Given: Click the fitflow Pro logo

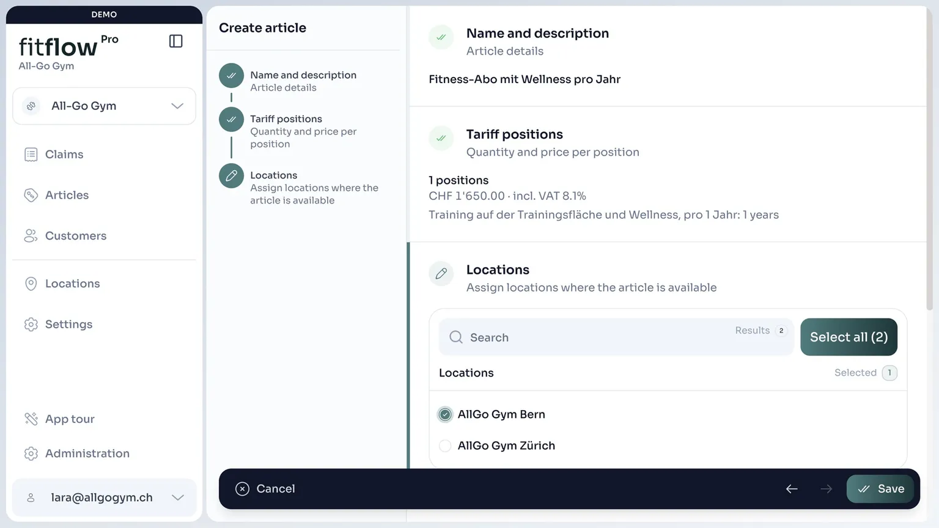Looking at the screenshot, I should 68,47.
